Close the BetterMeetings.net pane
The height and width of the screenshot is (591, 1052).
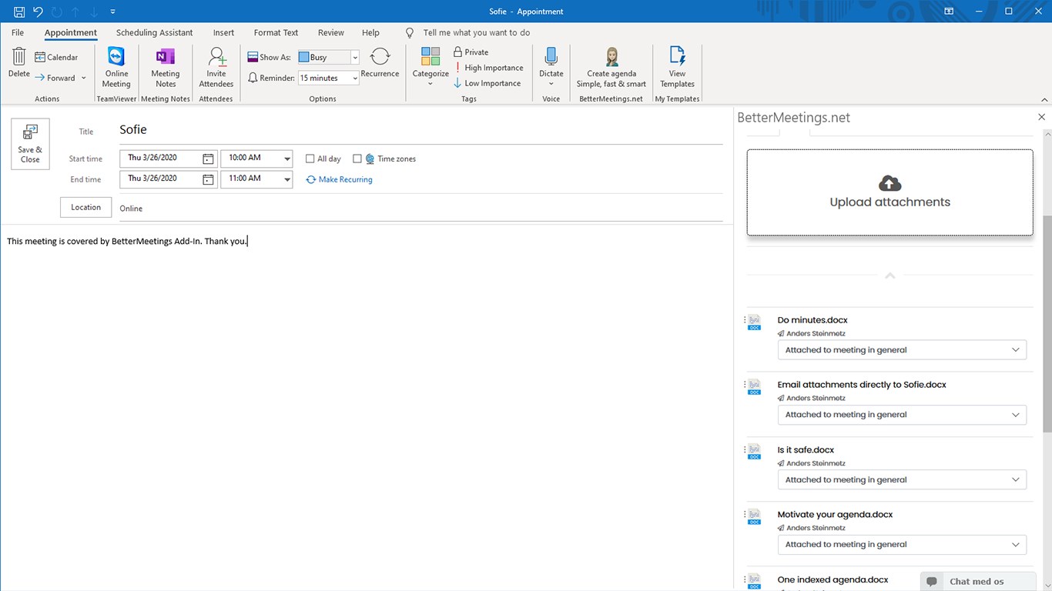1041,117
